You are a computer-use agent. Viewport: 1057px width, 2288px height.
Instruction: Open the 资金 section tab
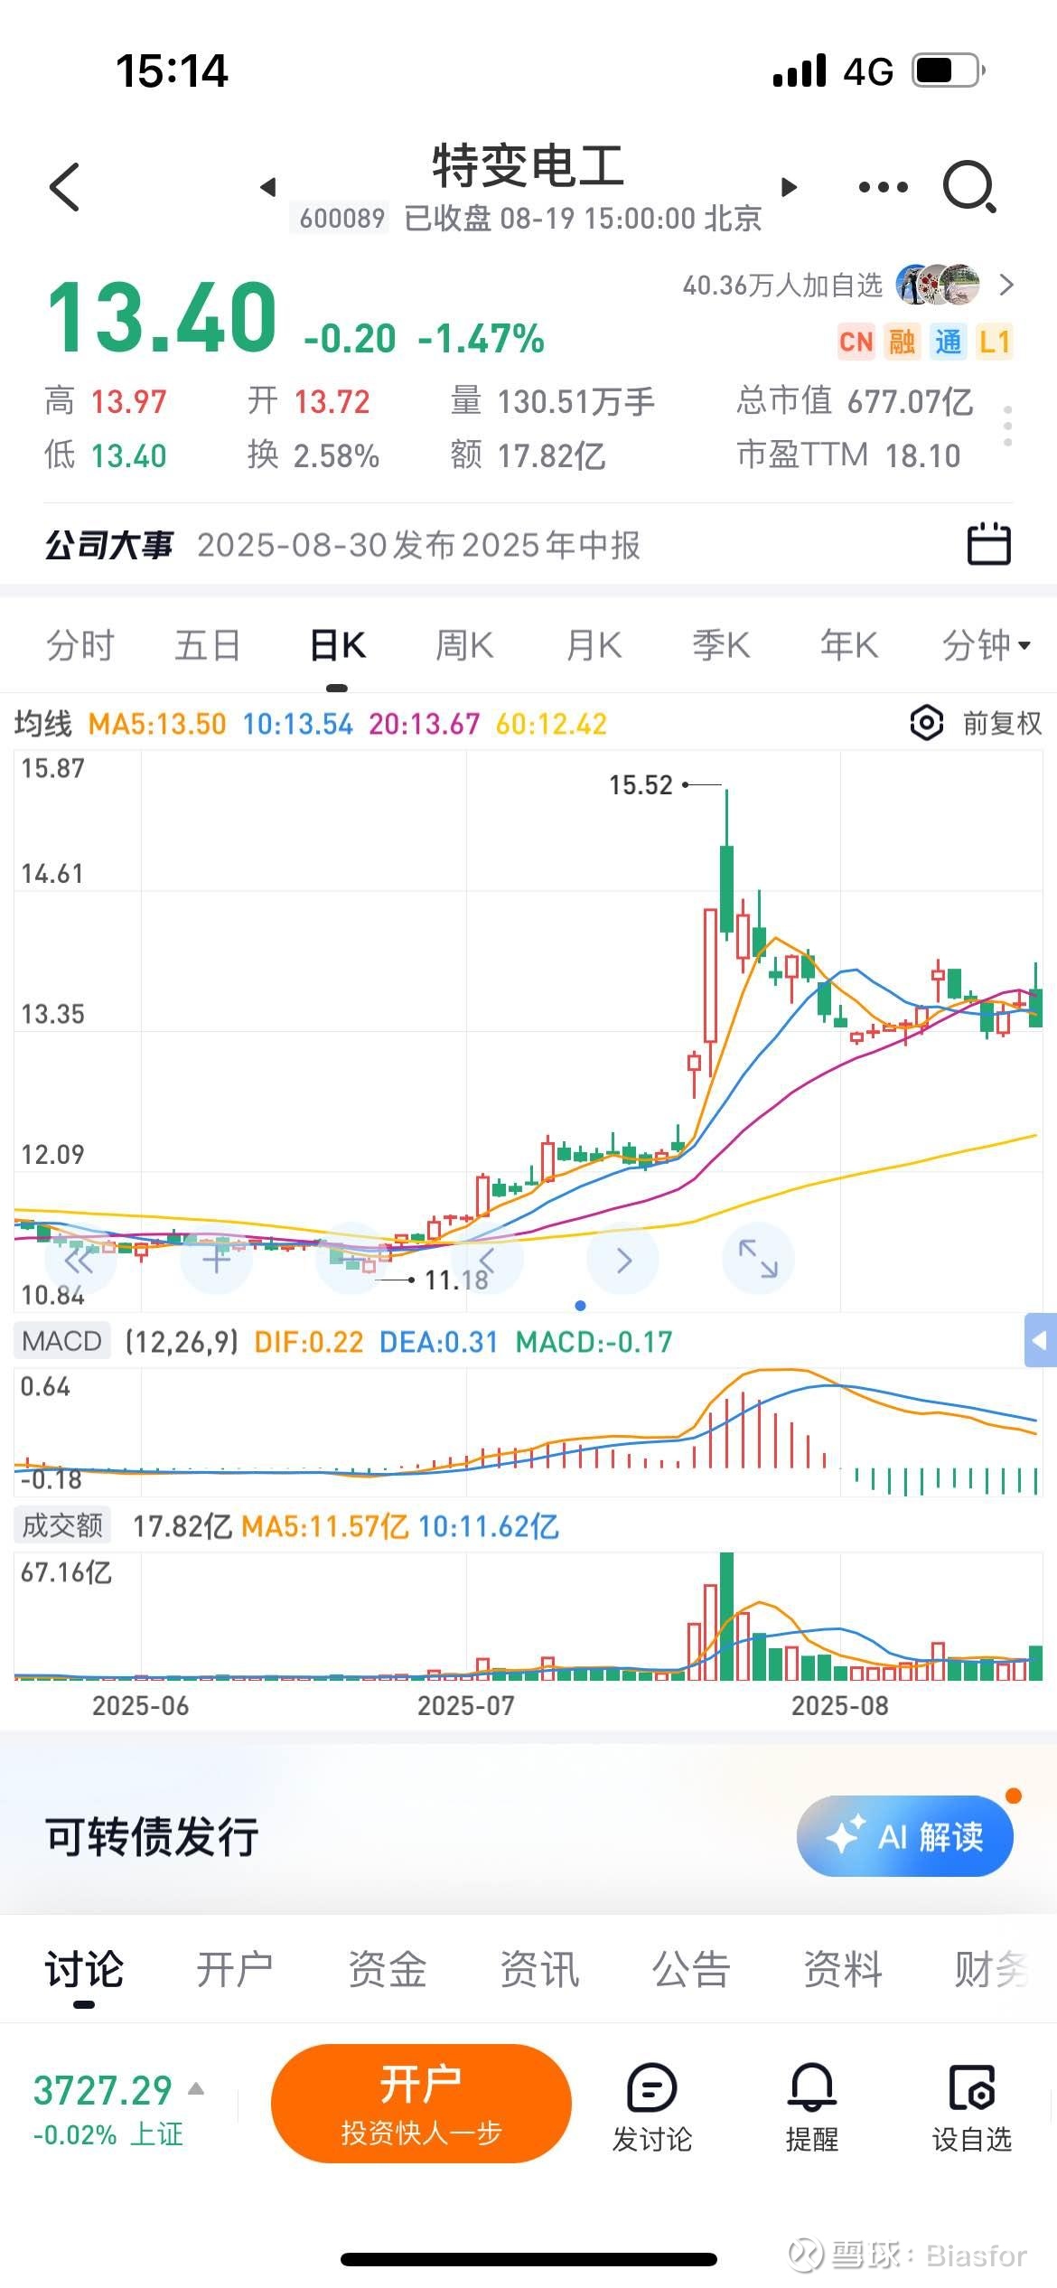388,1969
